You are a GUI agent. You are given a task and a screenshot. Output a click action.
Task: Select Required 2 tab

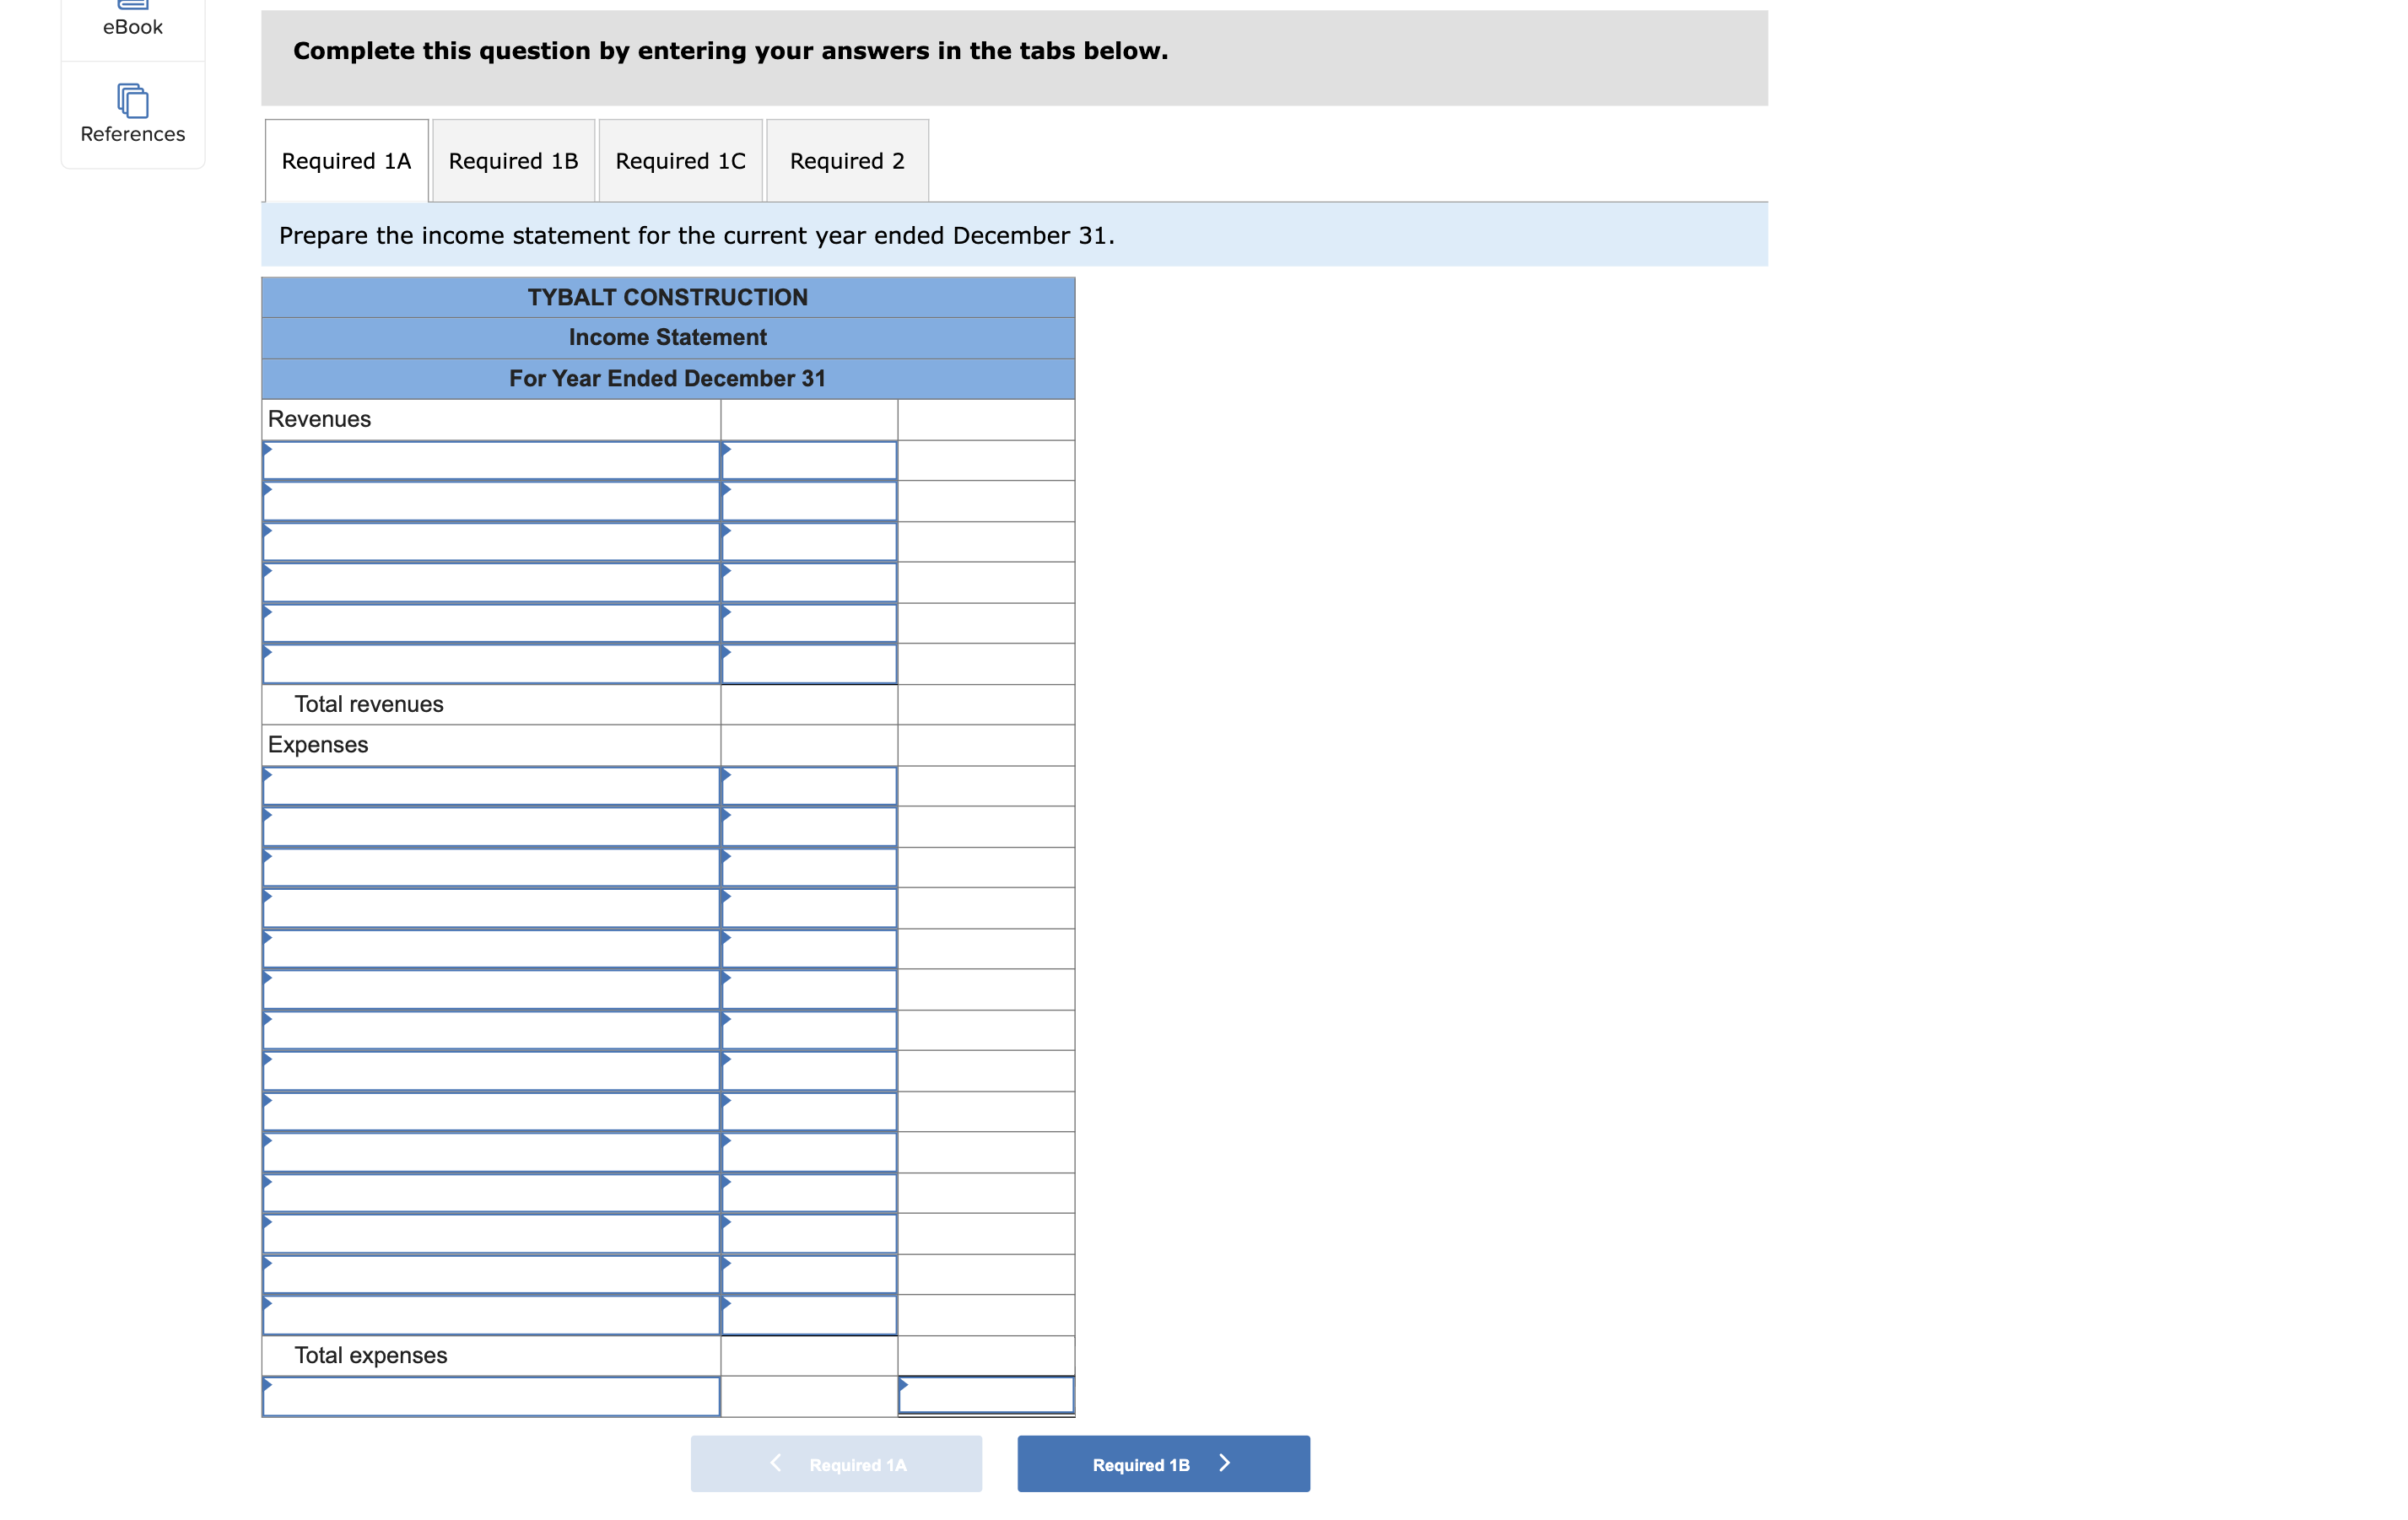(x=846, y=161)
